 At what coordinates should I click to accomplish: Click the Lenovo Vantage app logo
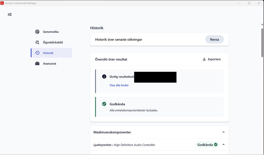(x=2, y=3)
